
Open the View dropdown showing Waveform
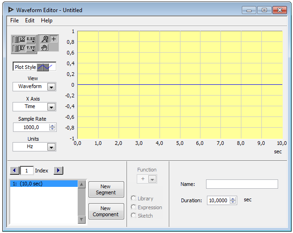tap(34, 87)
